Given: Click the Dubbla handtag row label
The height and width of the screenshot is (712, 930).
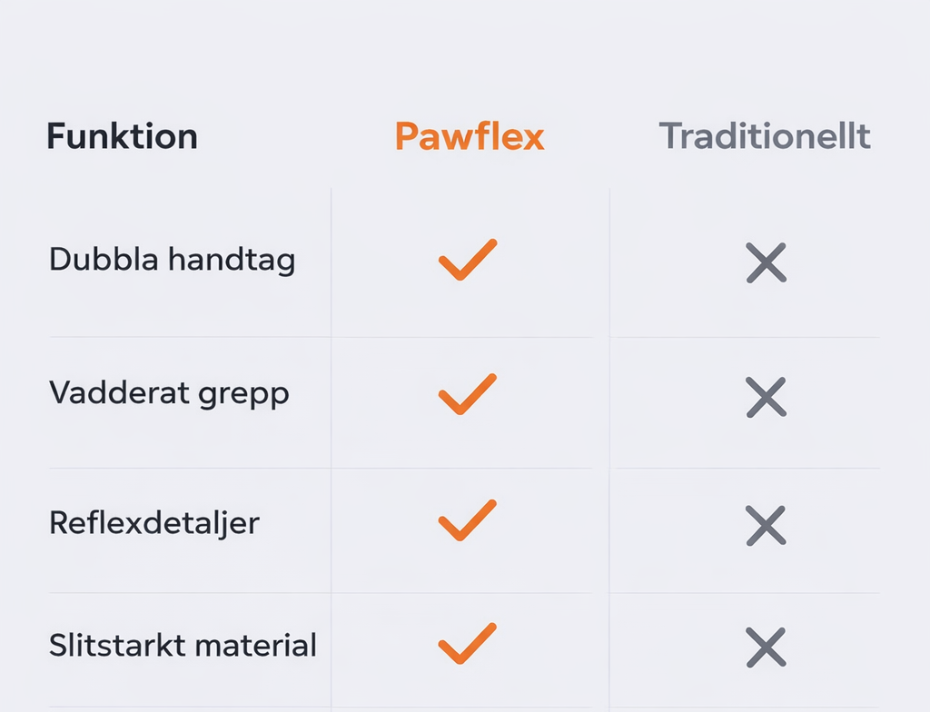Looking at the screenshot, I should tap(172, 261).
